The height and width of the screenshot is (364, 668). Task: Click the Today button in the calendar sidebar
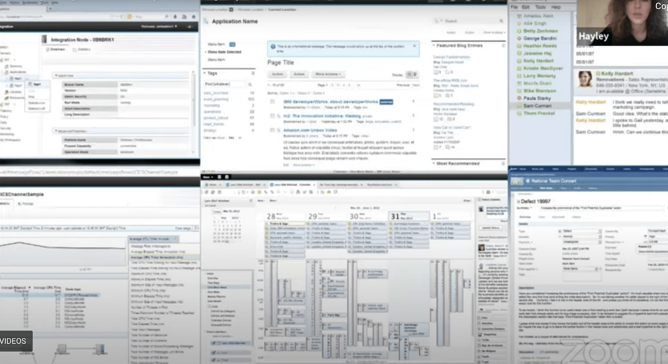click(x=217, y=212)
